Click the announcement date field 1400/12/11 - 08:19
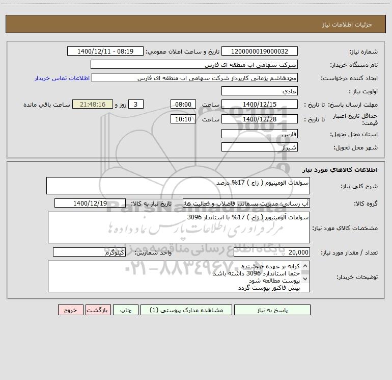Screen dimensions: 392x380 tap(105, 51)
